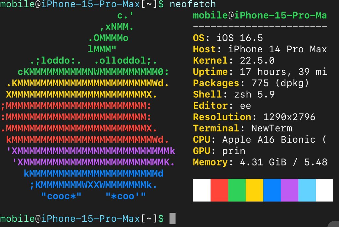Click the '.olloddol;.' logo text

pos(125,61)
